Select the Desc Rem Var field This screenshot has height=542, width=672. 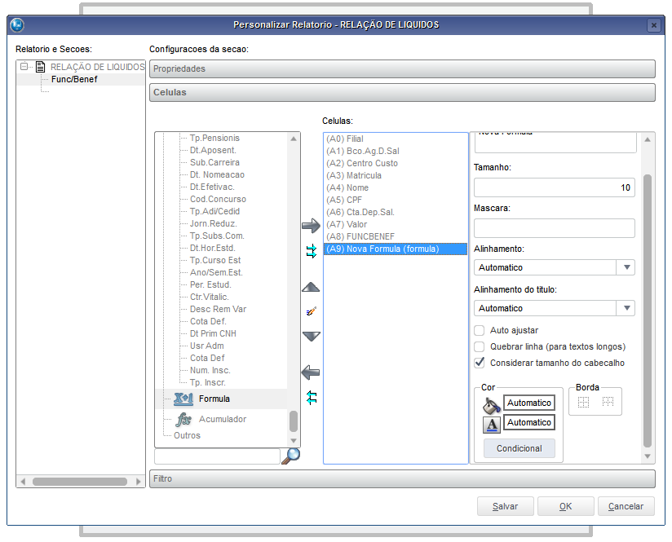coord(218,310)
